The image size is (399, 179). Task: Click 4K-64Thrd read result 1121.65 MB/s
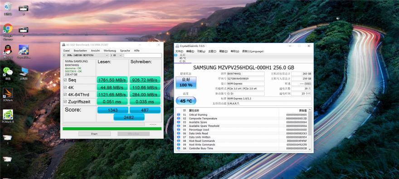pos(112,94)
